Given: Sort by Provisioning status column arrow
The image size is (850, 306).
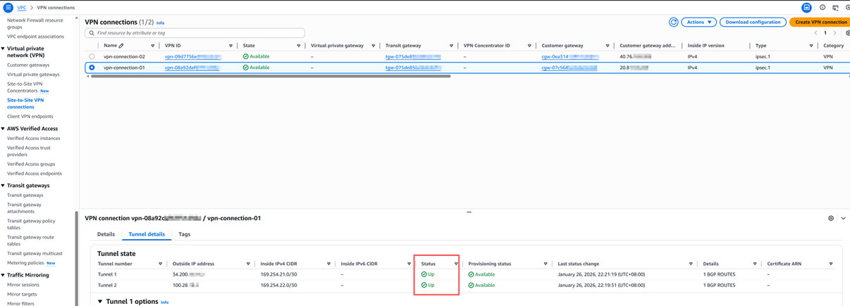Looking at the screenshot, I should coord(546,264).
